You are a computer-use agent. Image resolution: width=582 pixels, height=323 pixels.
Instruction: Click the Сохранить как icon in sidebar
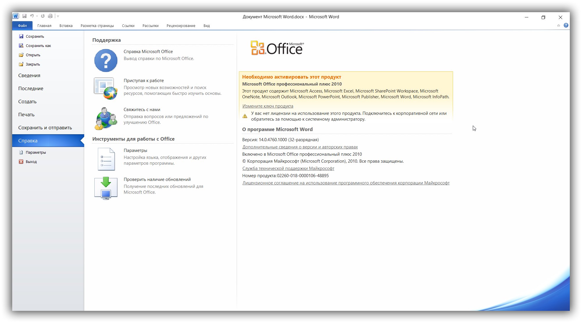click(21, 46)
